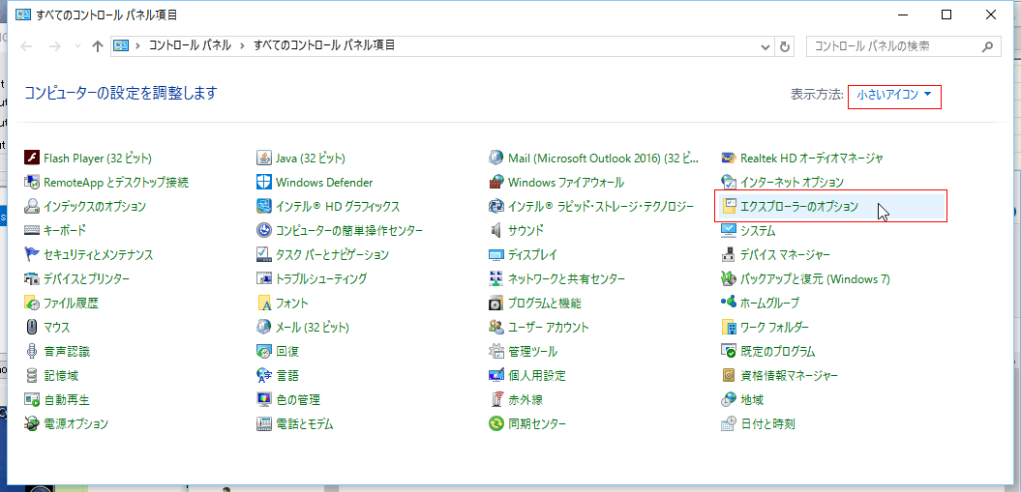1021x492 pixels.
Task: Open the エクスプローラーのオプション folder icon
Action: (x=729, y=207)
